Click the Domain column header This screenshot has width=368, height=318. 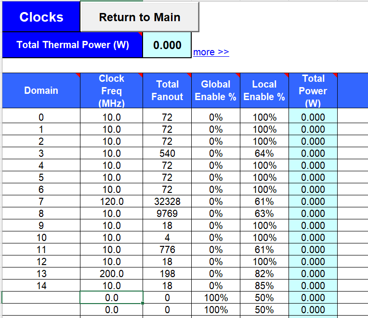[x=41, y=90]
